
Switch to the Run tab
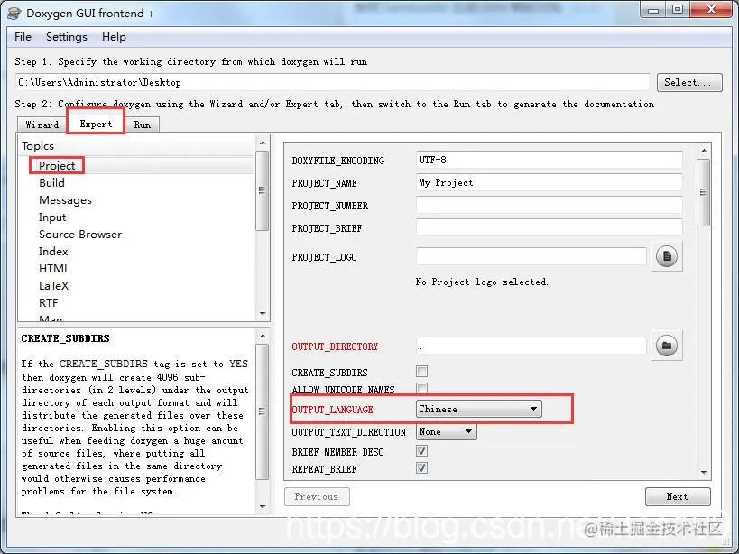click(x=143, y=125)
